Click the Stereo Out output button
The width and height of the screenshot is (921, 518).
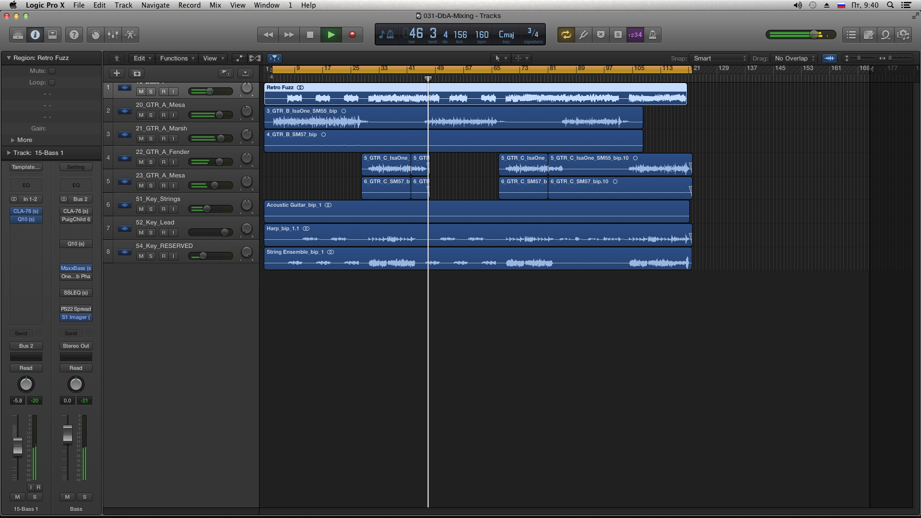pyautogui.click(x=76, y=346)
